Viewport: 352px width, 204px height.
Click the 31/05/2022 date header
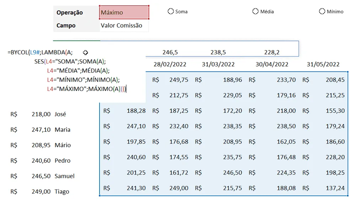click(323, 64)
